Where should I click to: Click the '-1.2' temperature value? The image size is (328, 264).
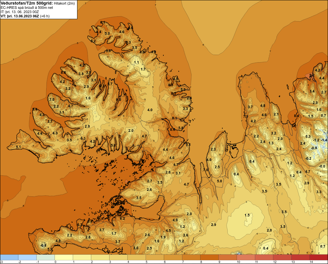pyautogui.click(x=316, y=140)
